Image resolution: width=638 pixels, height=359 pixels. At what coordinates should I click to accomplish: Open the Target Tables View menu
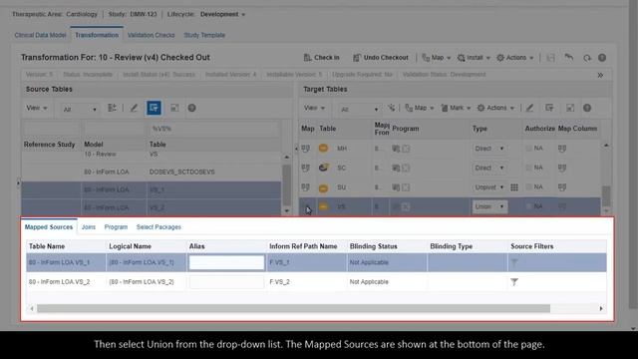314,108
